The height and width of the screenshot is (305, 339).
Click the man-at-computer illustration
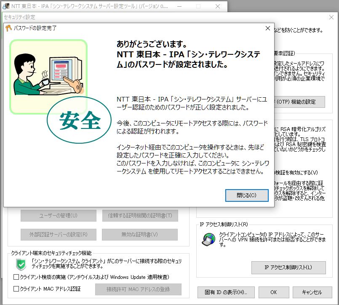coord(48,74)
